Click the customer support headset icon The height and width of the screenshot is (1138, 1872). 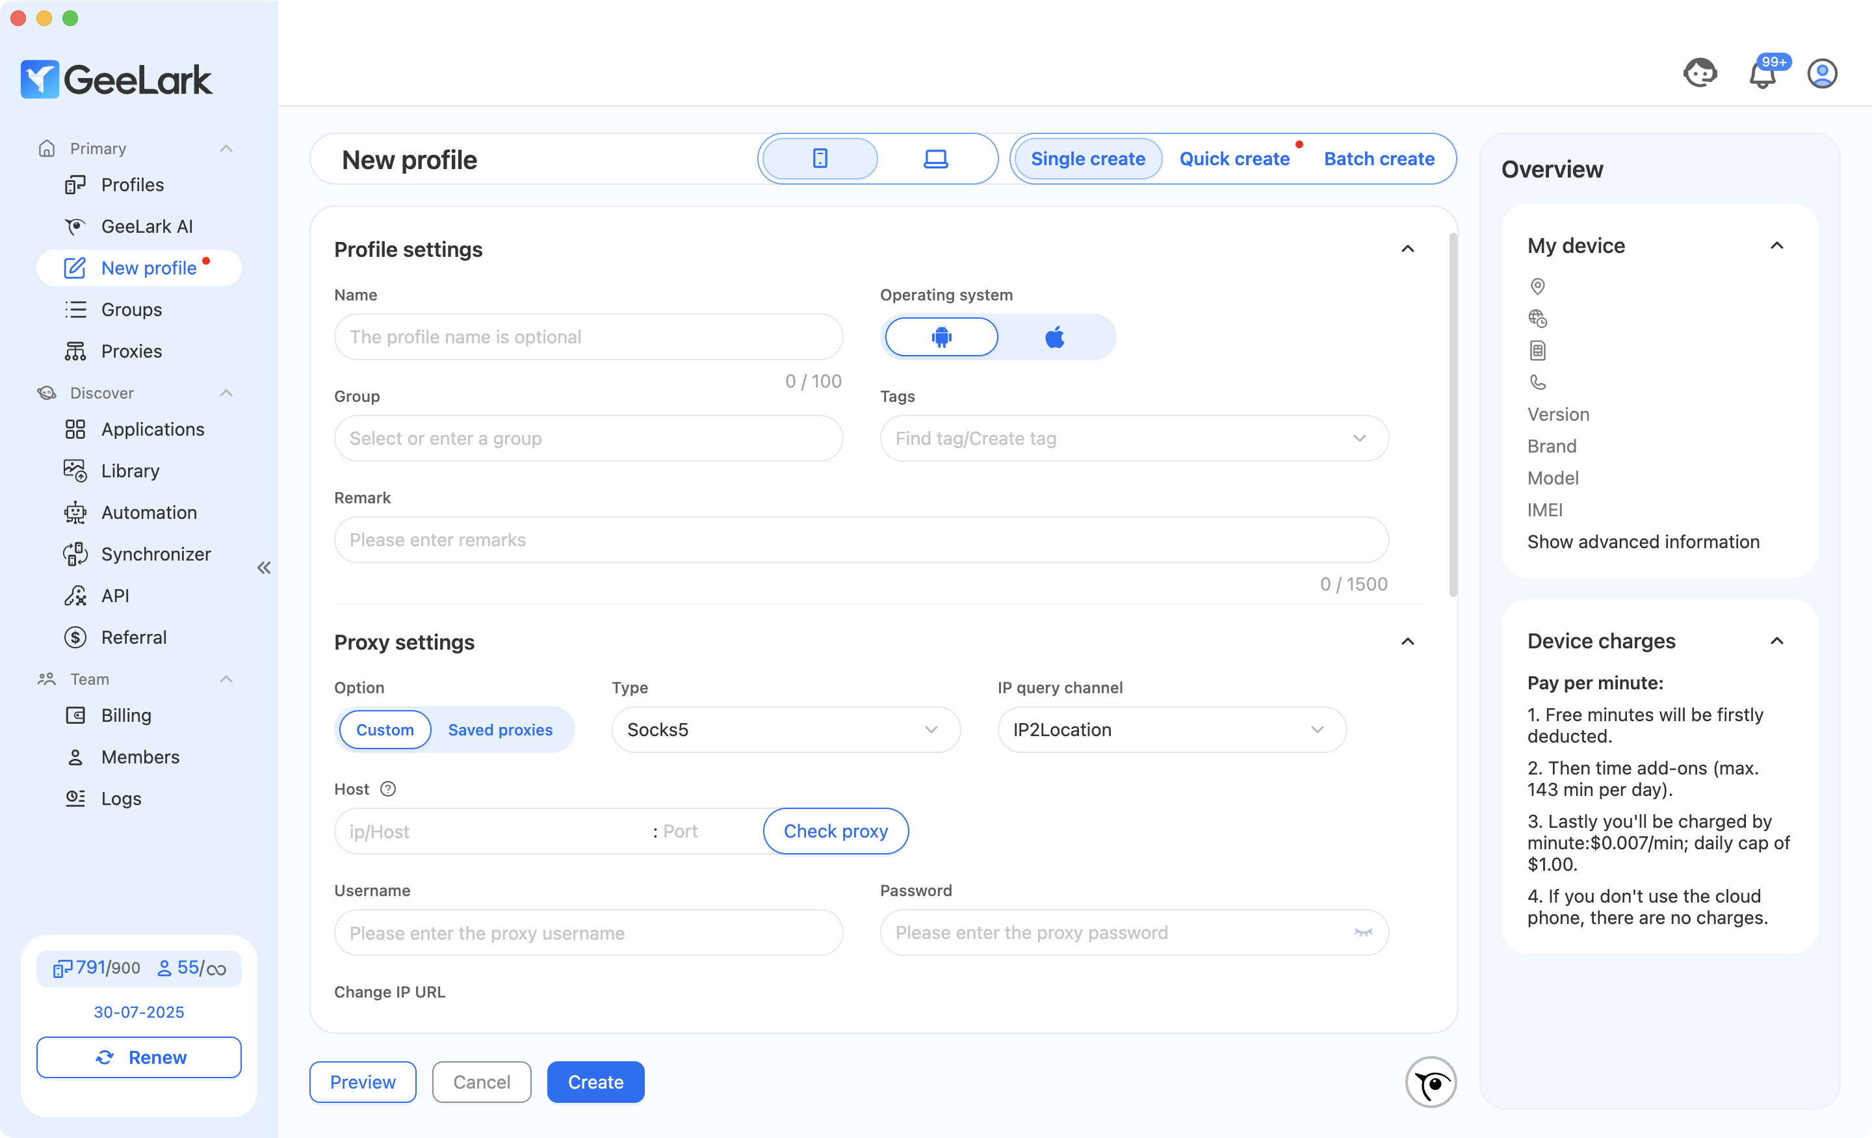tap(1700, 73)
